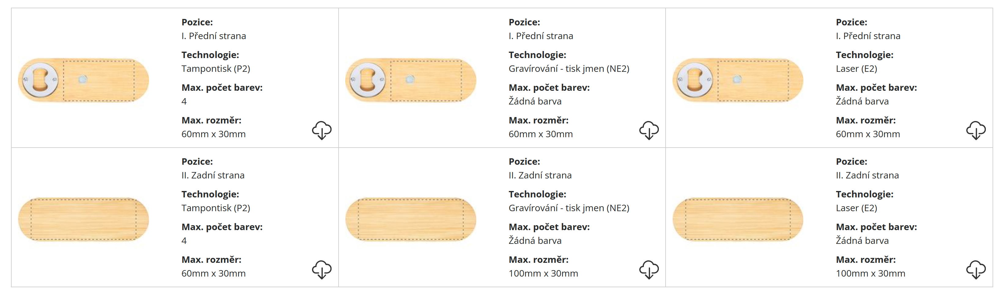Download the front side Tampontisk (P2) template
The height and width of the screenshot is (301, 1006).
pos(321,130)
